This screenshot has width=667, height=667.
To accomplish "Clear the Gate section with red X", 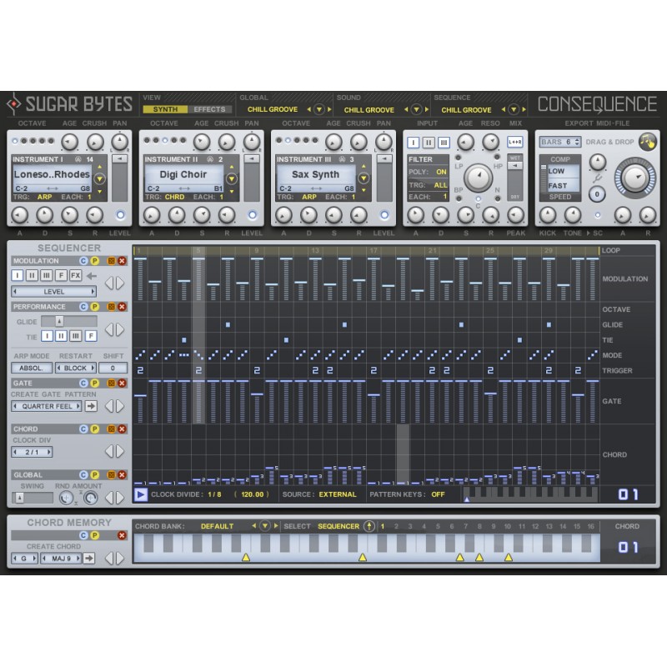I will point(122,383).
